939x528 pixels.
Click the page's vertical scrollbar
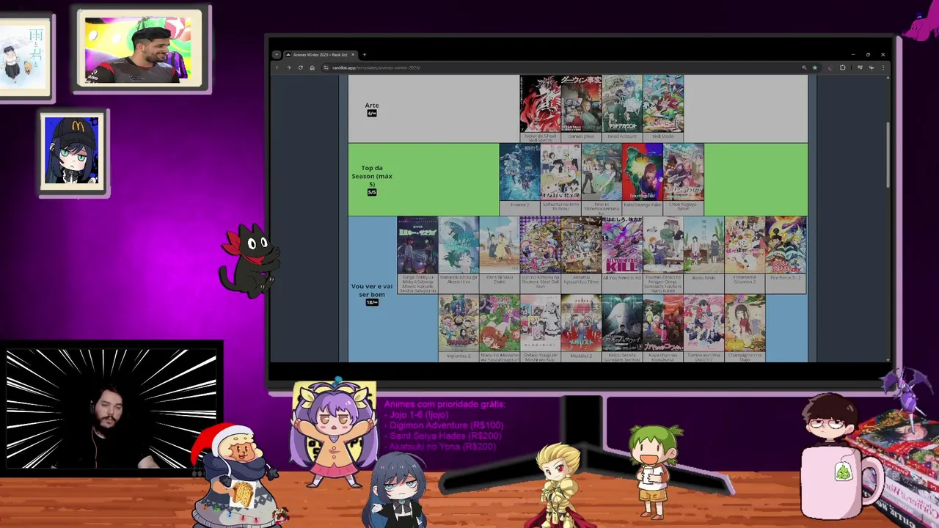point(888,154)
